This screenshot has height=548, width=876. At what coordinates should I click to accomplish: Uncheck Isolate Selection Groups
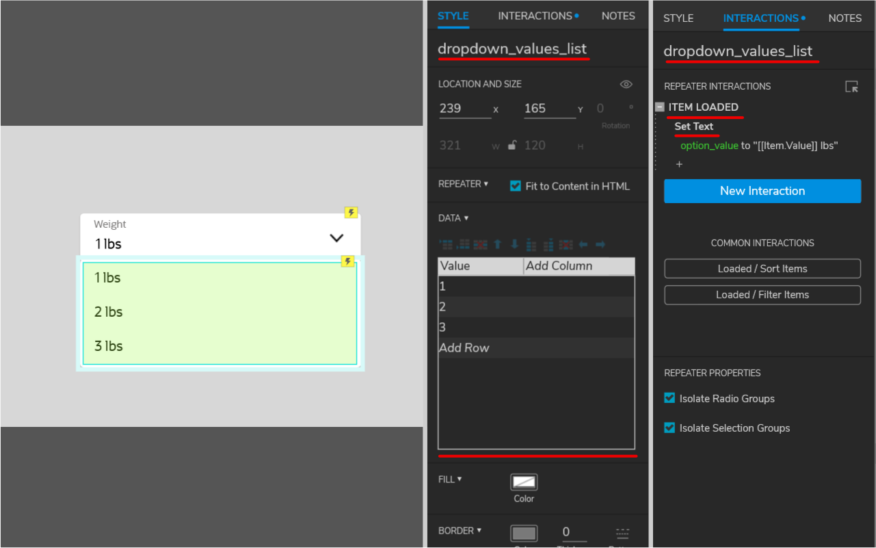[x=669, y=428]
